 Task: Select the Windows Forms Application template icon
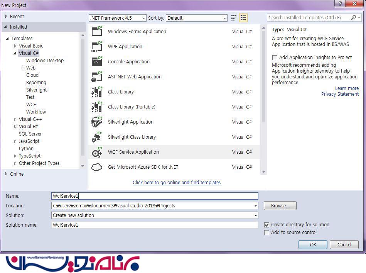point(97,31)
